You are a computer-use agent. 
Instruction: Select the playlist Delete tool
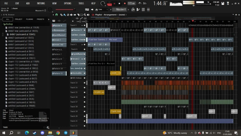coord(68,15)
